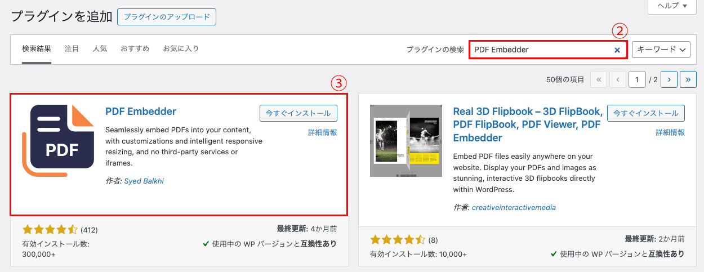
Task: Click the Real 3D Flipbook star rating
Action: point(398,239)
